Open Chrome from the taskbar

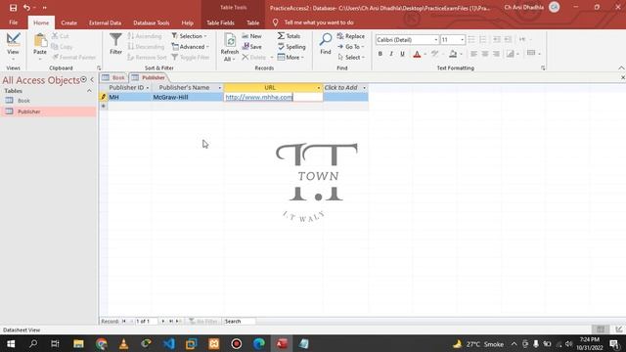coord(101,343)
